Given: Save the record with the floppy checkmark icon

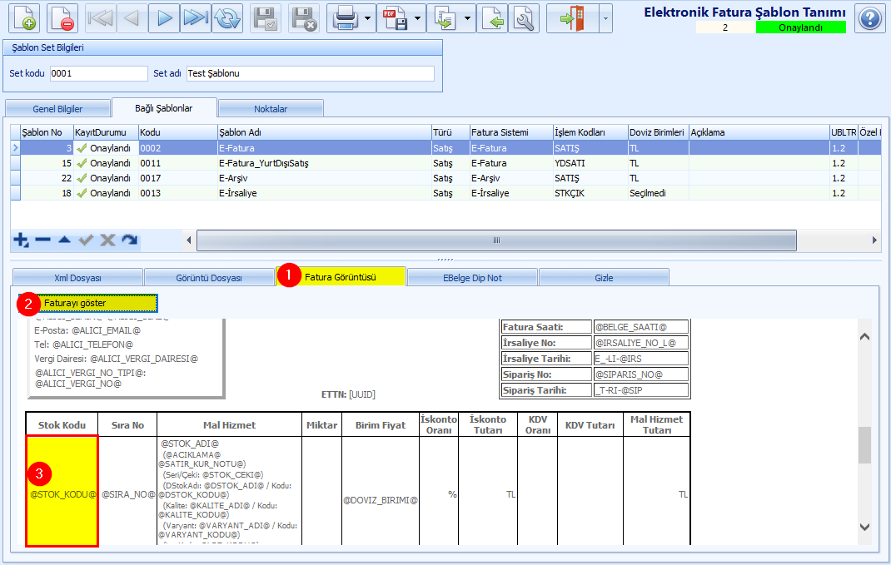Looking at the screenshot, I should (265, 18).
